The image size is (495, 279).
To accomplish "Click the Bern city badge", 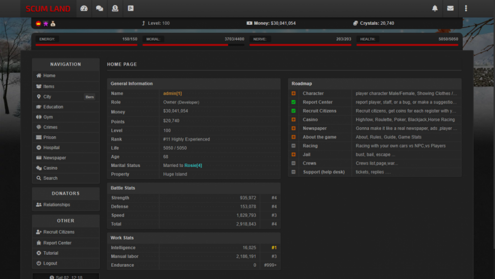I will pyautogui.click(x=90, y=97).
